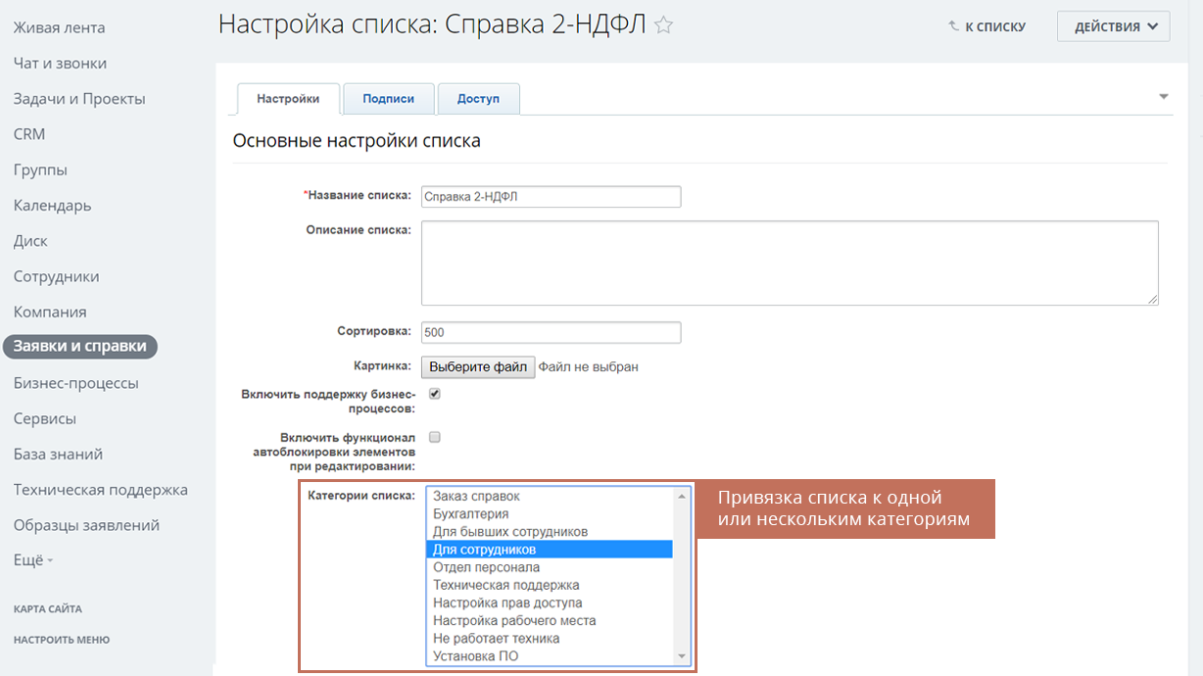The height and width of the screenshot is (676, 1203).
Task: Switch to the Доступ tab
Action: tap(478, 99)
